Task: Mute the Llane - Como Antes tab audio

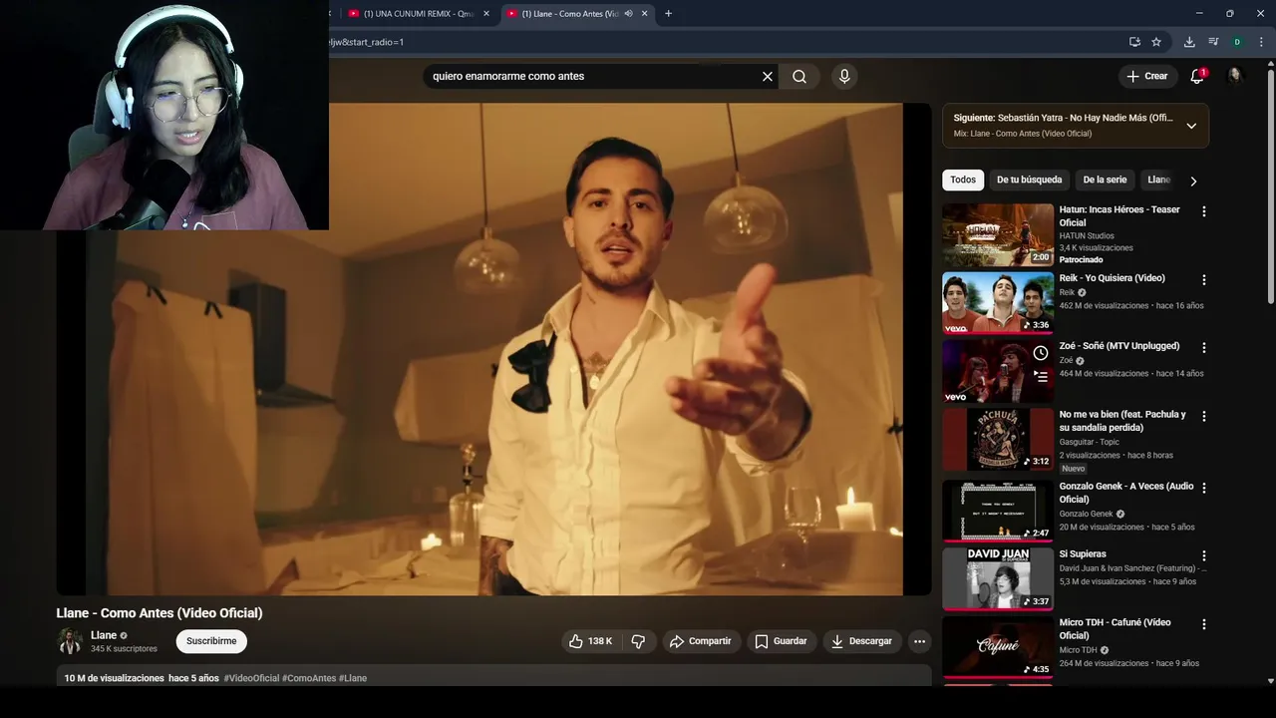Action: pos(628,13)
